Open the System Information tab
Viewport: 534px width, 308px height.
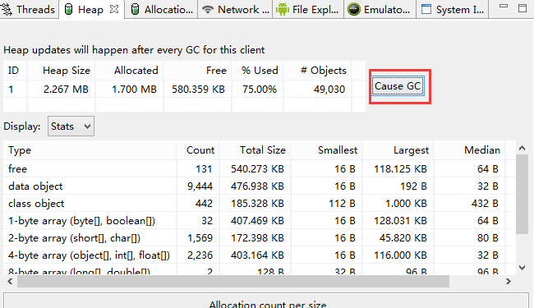point(453,10)
